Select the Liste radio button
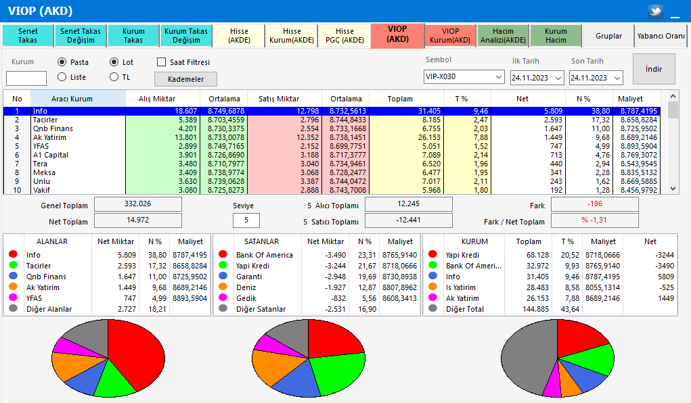 coord(62,76)
